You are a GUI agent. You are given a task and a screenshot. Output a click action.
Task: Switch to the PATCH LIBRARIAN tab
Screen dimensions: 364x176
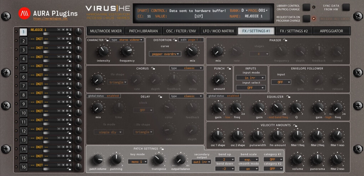click(x=143, y=31)
